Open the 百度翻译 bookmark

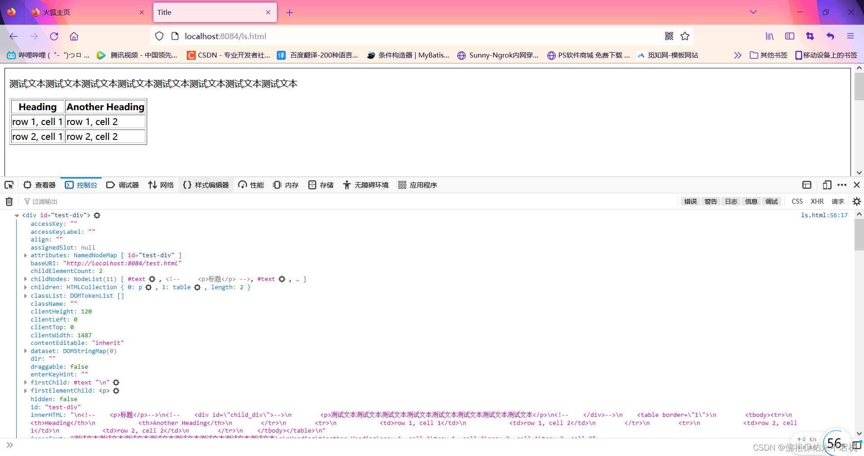(x=318, y=55)
